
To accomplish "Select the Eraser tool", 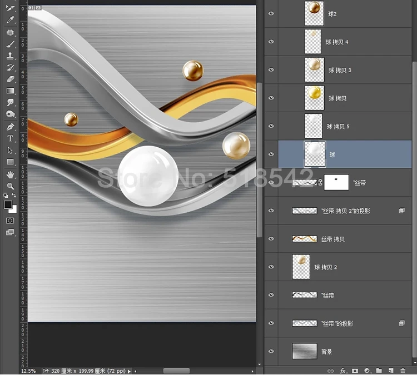I will pyautogui.click(x=11, y=79).
